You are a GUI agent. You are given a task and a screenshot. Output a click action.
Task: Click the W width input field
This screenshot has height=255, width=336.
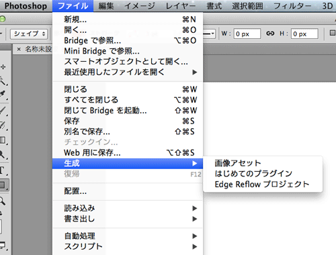(247, 34)
